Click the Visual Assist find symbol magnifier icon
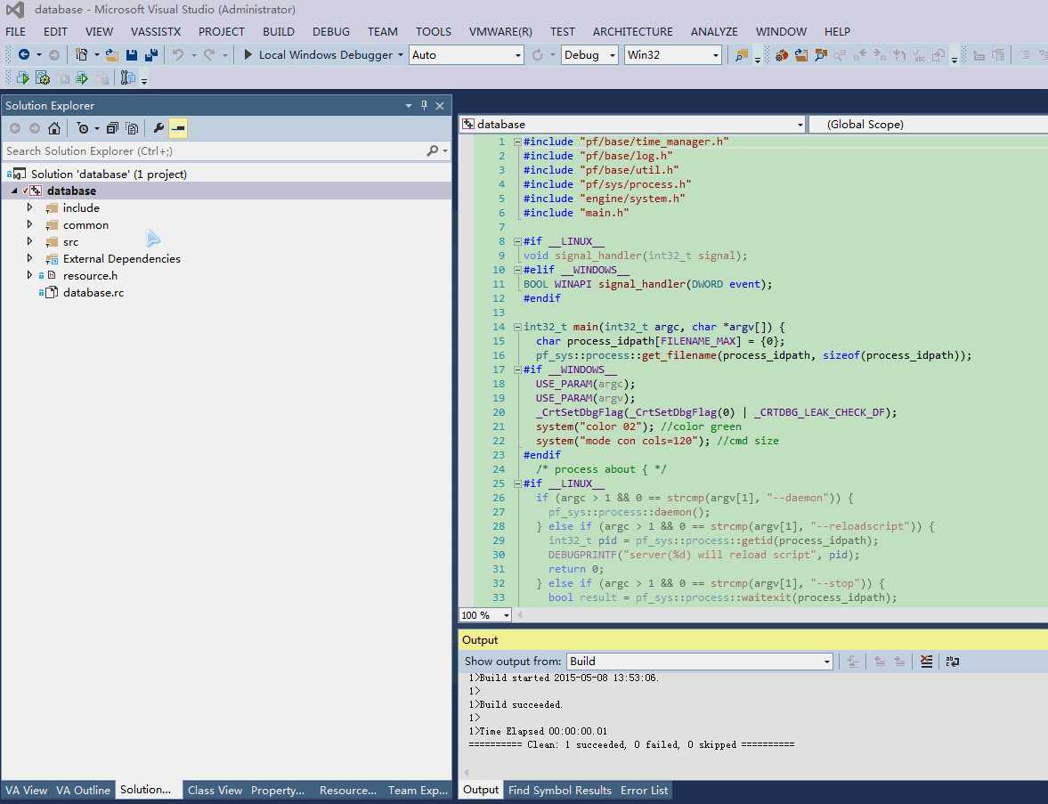The width and height of the screenshot is (1048, 804). click(x=821, y=55)
